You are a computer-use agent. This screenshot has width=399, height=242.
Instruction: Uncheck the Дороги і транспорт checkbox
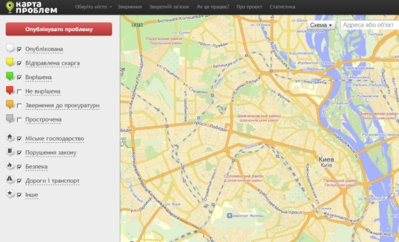[x=19, y=181]
